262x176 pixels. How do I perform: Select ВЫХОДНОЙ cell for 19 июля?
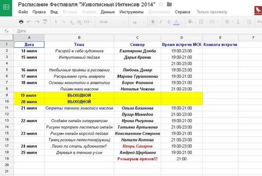click(79, 95)
